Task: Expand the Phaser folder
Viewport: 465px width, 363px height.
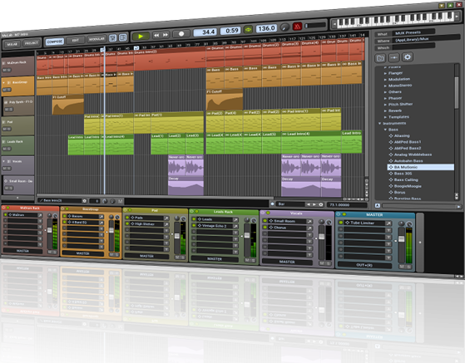Action: click(385, 98)
